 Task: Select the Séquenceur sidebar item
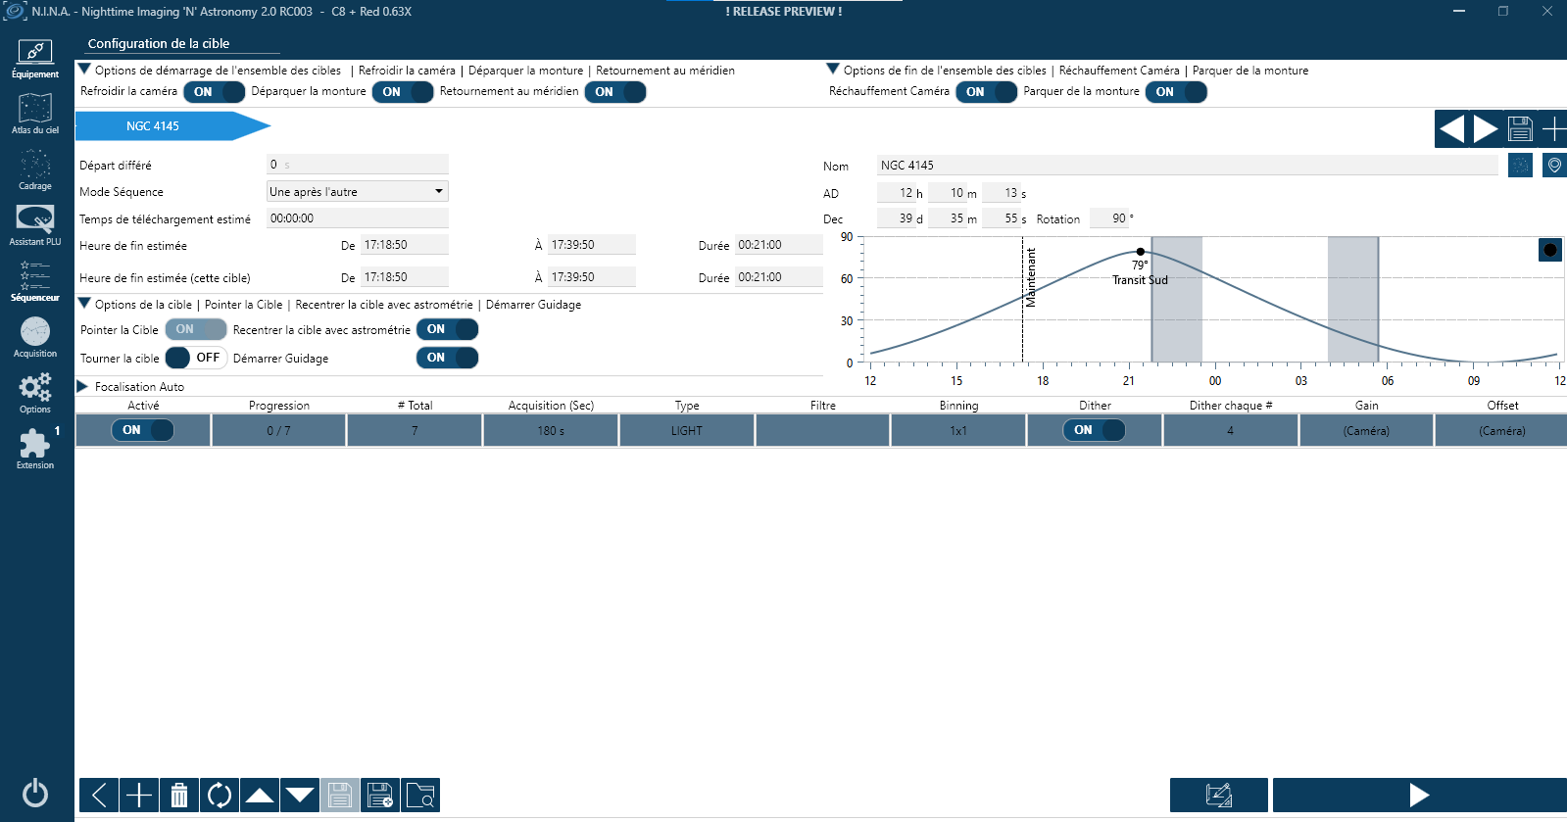35,282
